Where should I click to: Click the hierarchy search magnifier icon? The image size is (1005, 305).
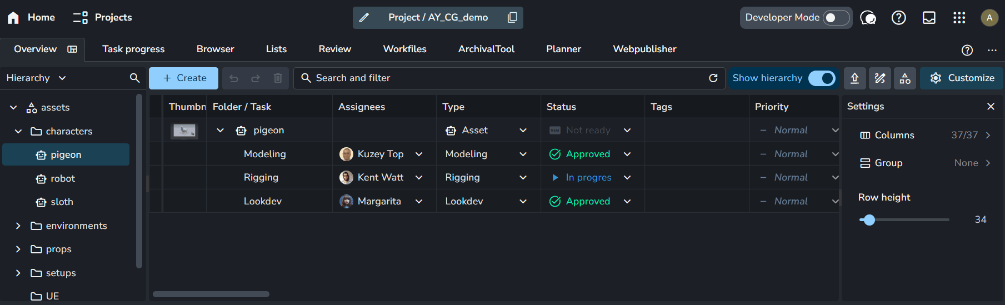pyautogui.click(x=134, y=78)
